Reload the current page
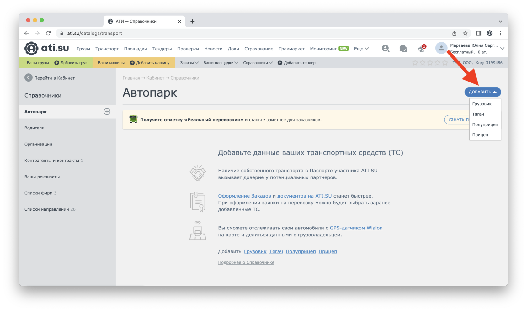The height and width of the screenshot is (311, 527). [x=48, y=33]
